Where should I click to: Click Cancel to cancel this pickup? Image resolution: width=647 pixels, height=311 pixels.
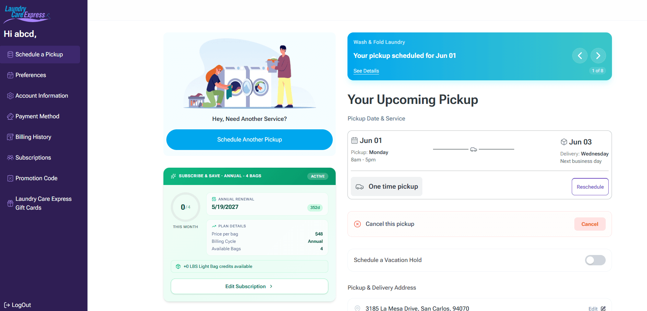[x=590, y=224]
